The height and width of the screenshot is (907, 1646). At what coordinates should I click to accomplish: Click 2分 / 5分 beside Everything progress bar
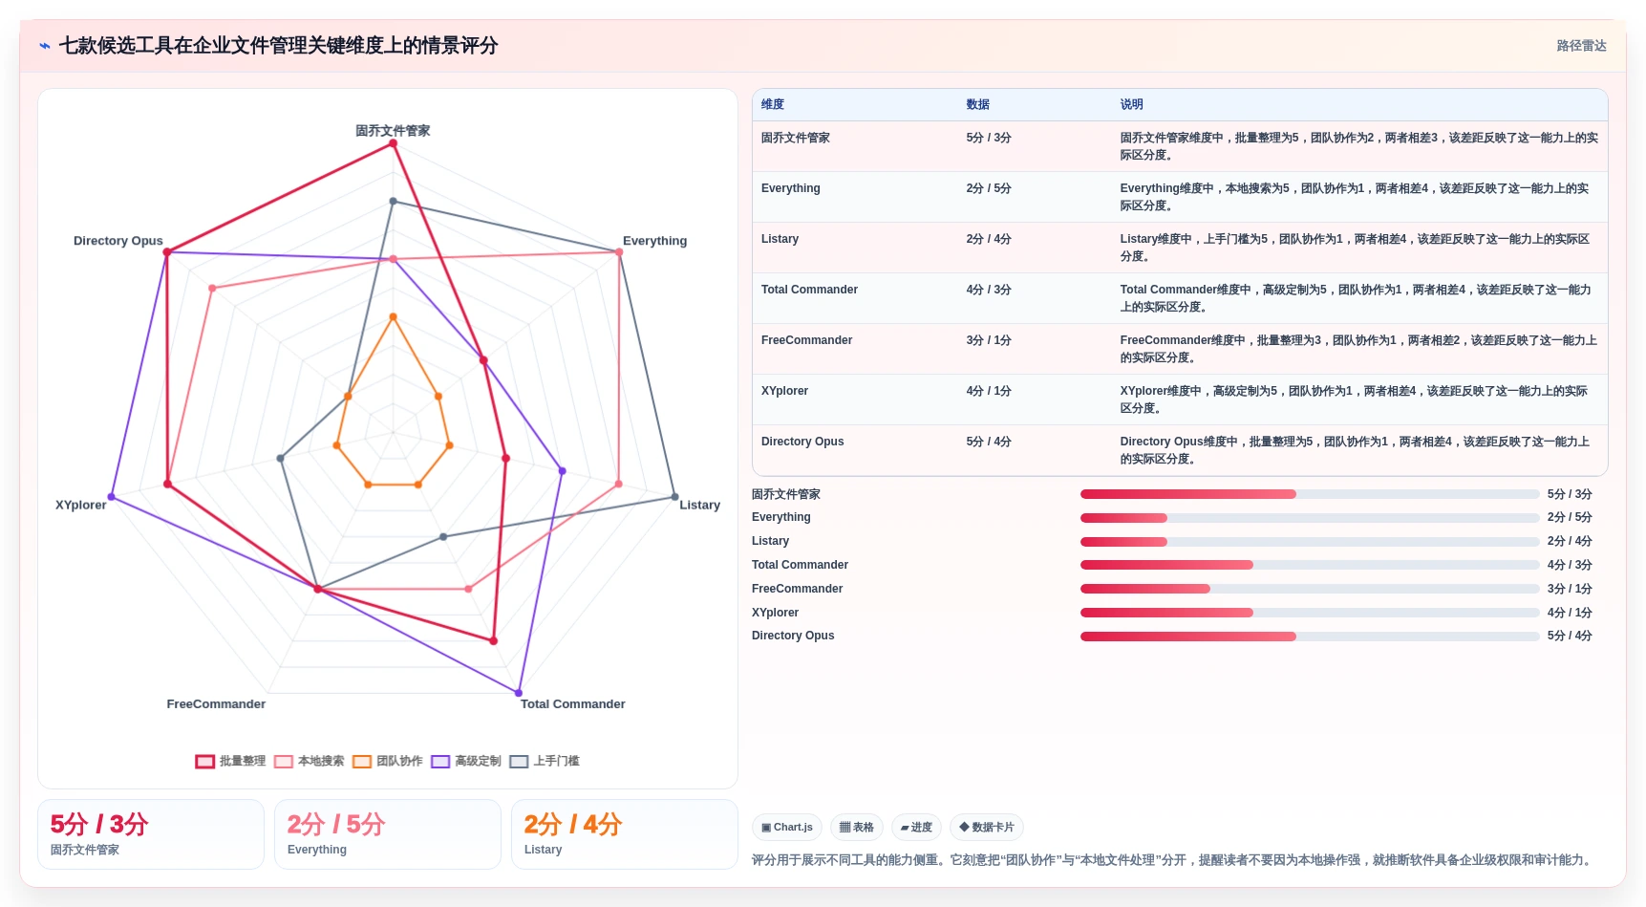[x=1570, y=517]
